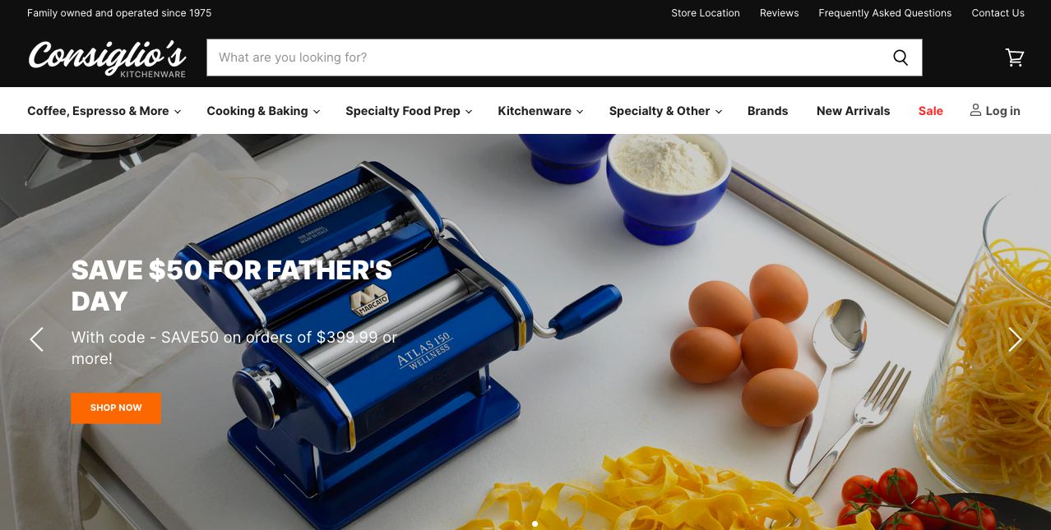
Task: Click the Consiglio's Kitchenware logo
Action: [107, 58]
